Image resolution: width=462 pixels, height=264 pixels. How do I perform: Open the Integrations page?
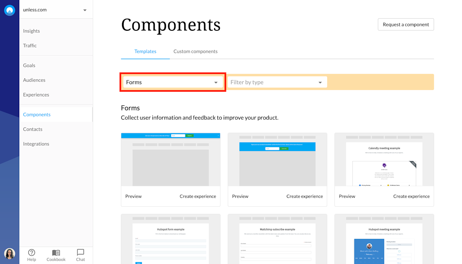click(36, 143)
